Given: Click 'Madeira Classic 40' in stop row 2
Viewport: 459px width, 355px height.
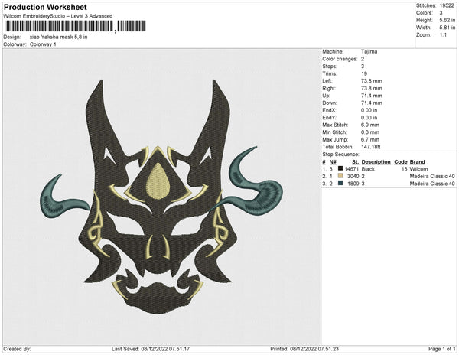Looking at the screenshot, I should tap(432, 177).
